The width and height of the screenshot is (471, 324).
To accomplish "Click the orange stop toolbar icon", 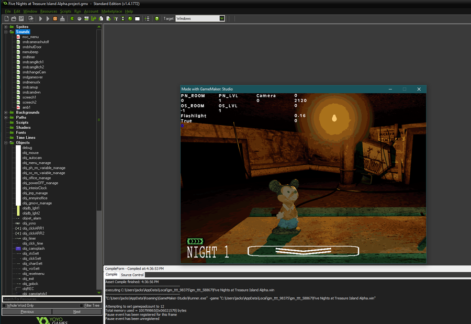I will pos(55,19).
